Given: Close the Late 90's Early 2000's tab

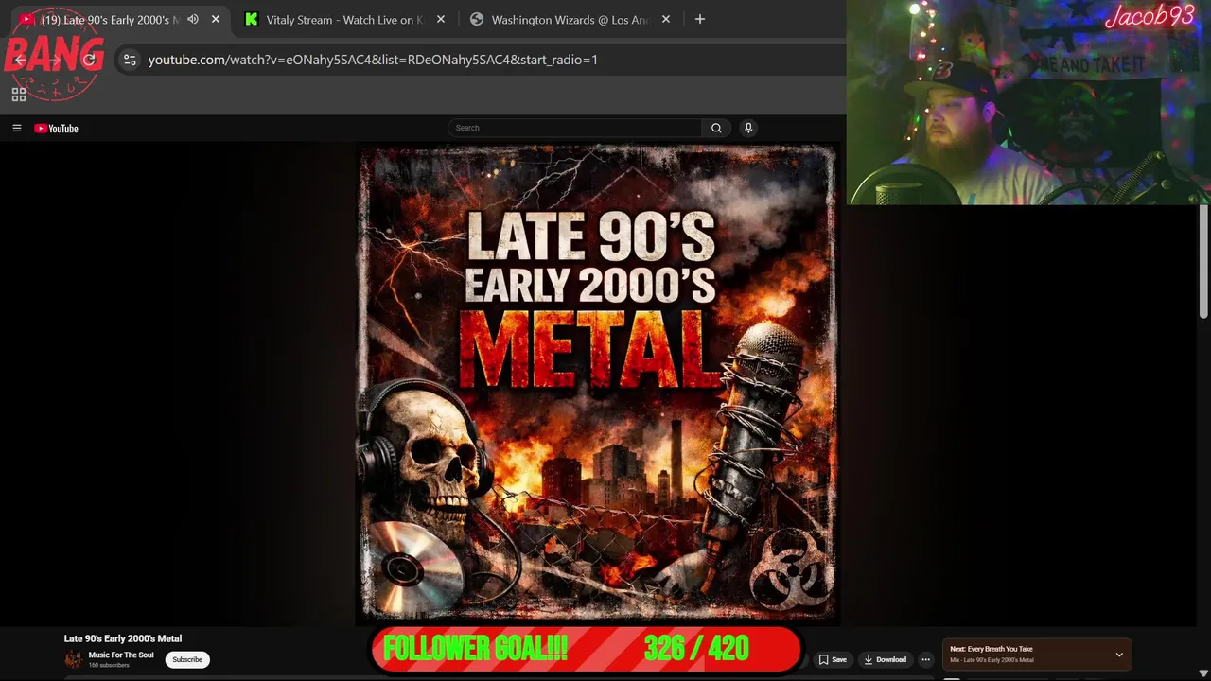Looking at the screenshot, I should [x=216, y=19].
